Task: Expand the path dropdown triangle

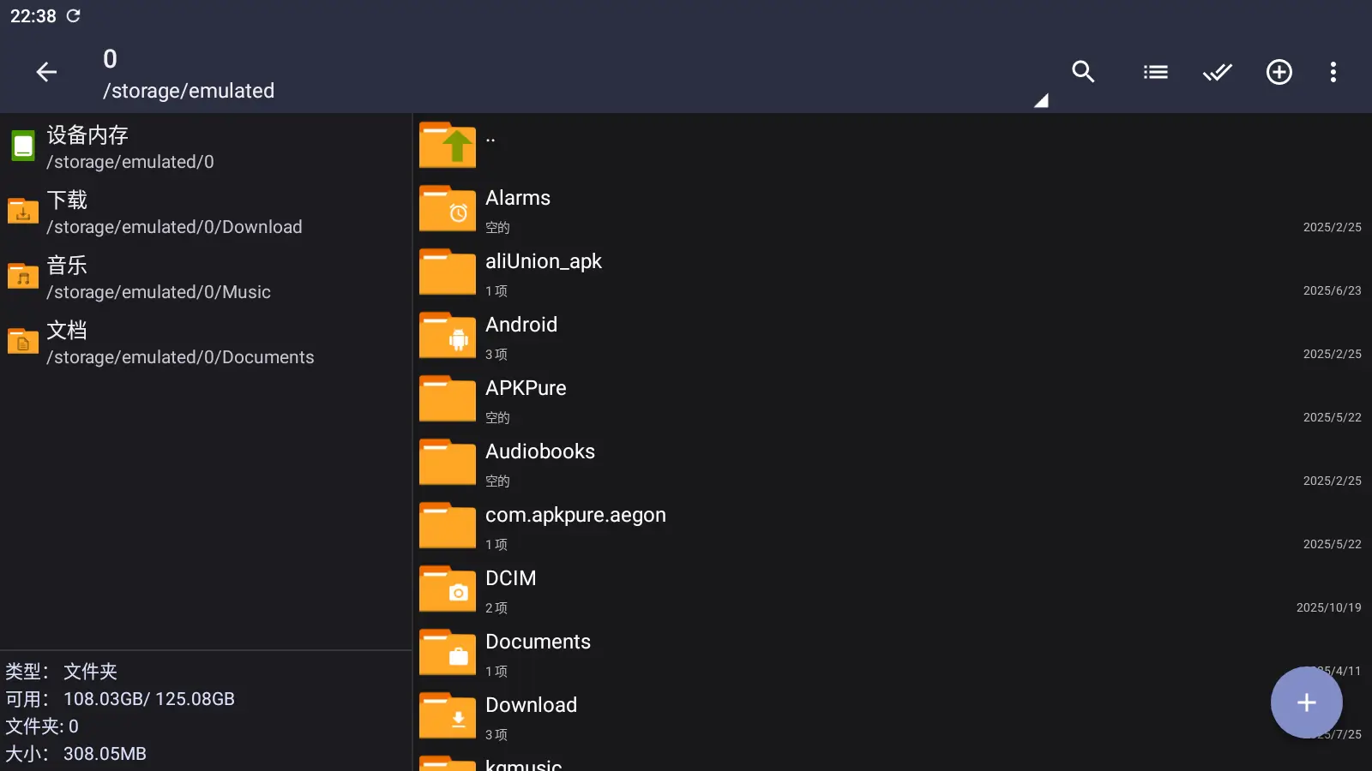Action: click(x=1040, y=101)
